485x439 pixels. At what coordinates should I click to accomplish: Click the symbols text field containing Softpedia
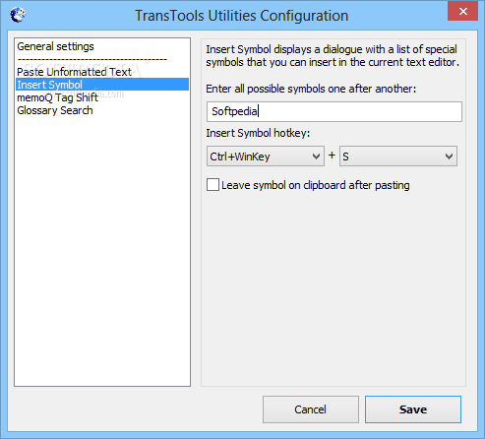click(x=334, y=111)
